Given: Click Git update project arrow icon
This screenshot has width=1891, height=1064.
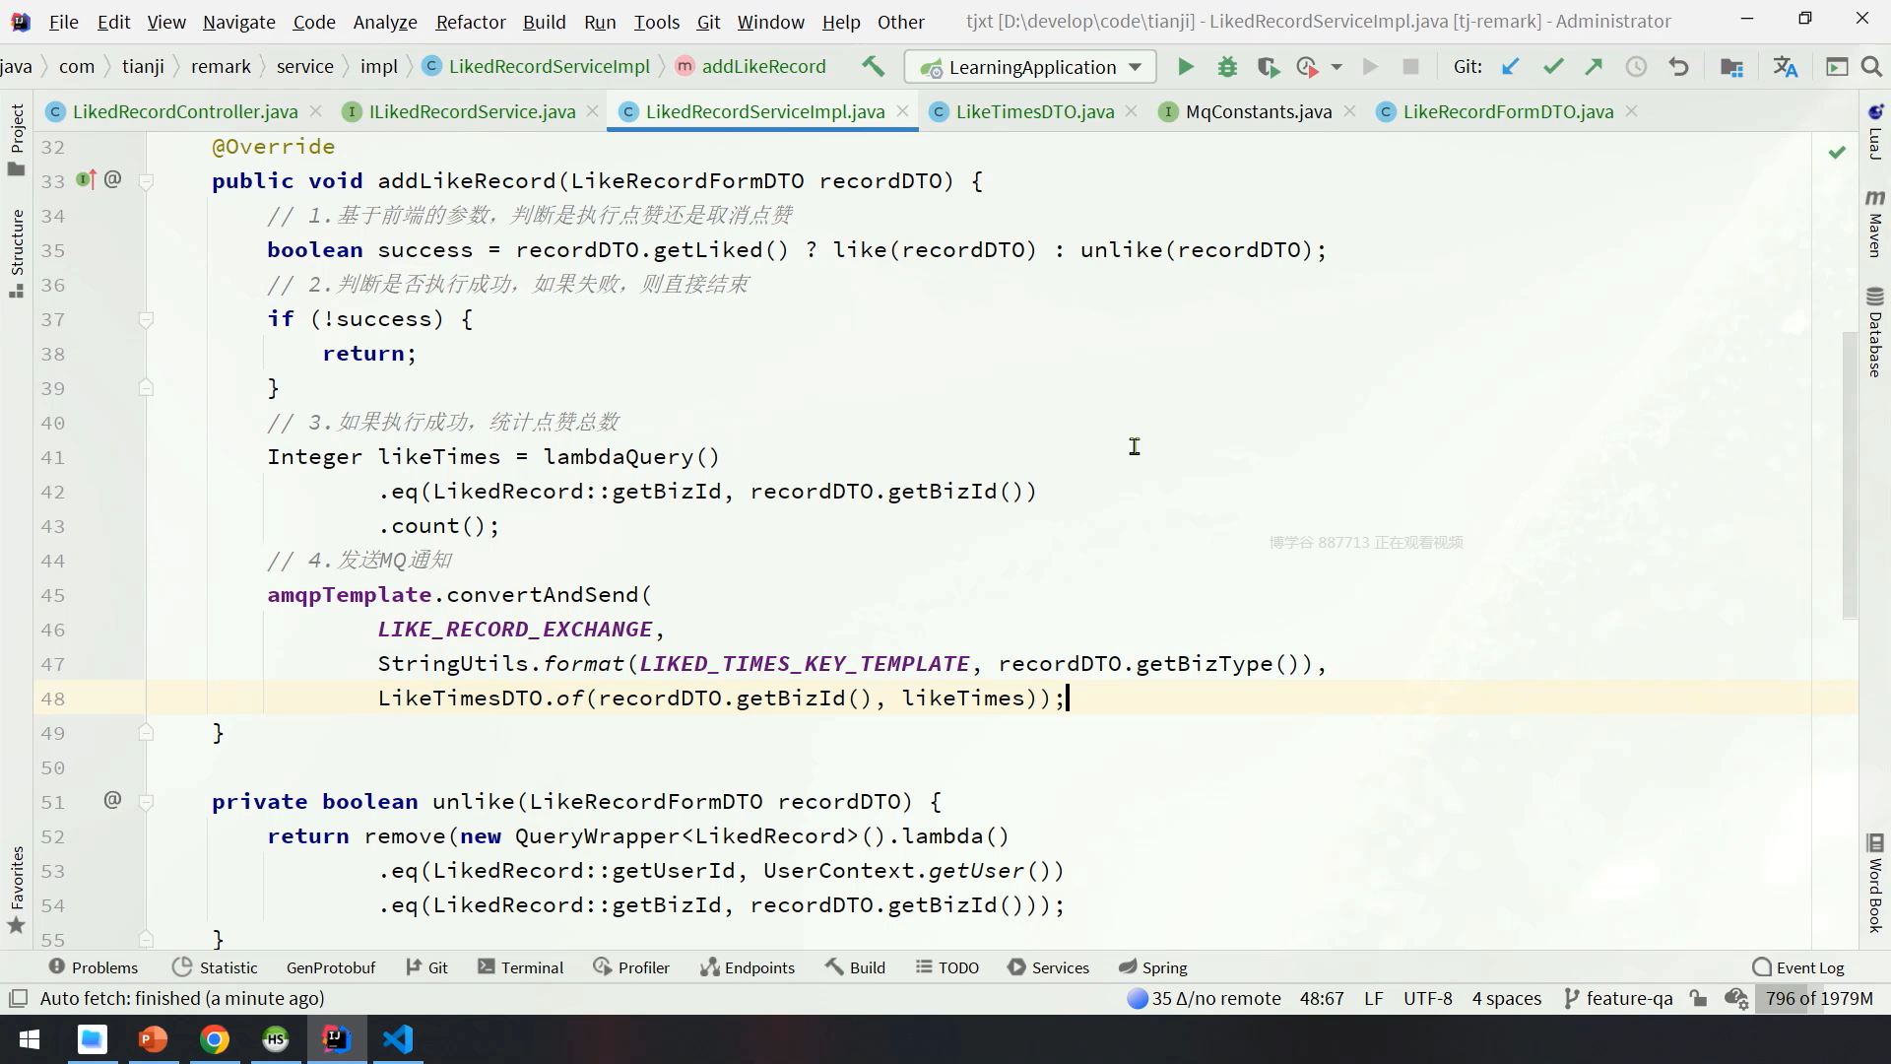Looking at the screenshot, I should pos(1510,67).
